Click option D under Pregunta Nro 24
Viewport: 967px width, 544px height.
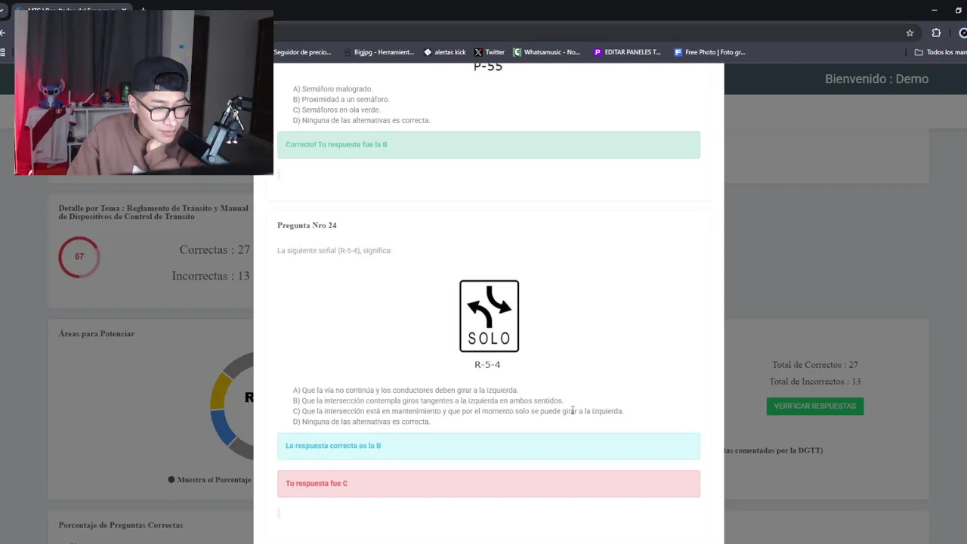tap(361, 422)
